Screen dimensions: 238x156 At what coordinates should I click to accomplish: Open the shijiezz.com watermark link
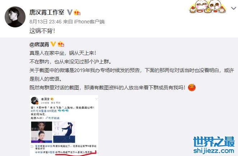tap(214, 151)
